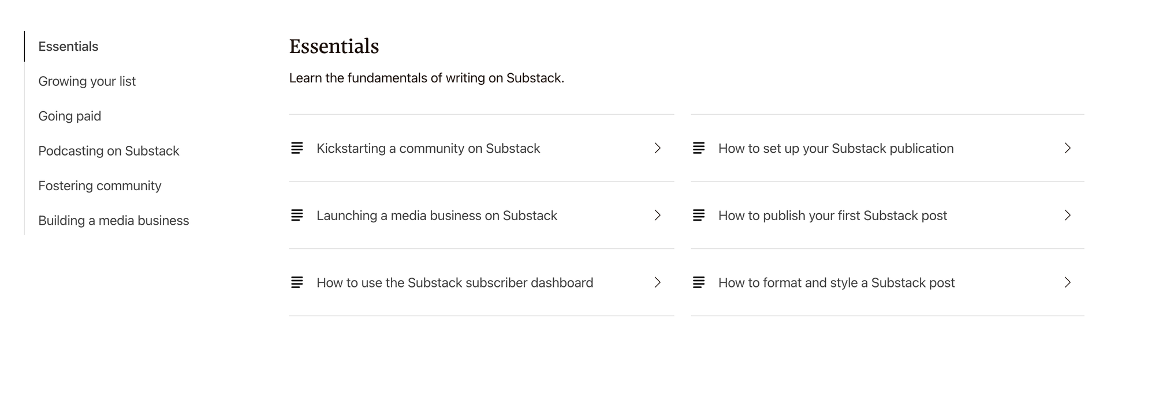Image resolution: width=1155 pixels, height=397 pixels.
Task: Open How to publish your first Substack post
Action: click(x=887, y=215)
